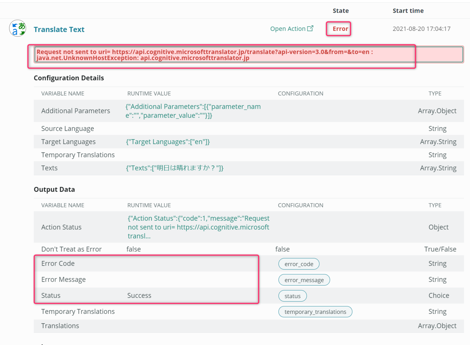Open the action via Open Action link
The height and width of the screenshot is (345, 470).
coord(287,28)
